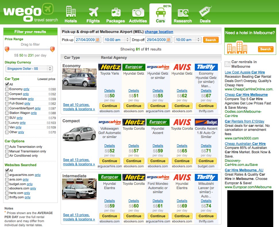Toggle the All car types checkbox

click(7, 84)
